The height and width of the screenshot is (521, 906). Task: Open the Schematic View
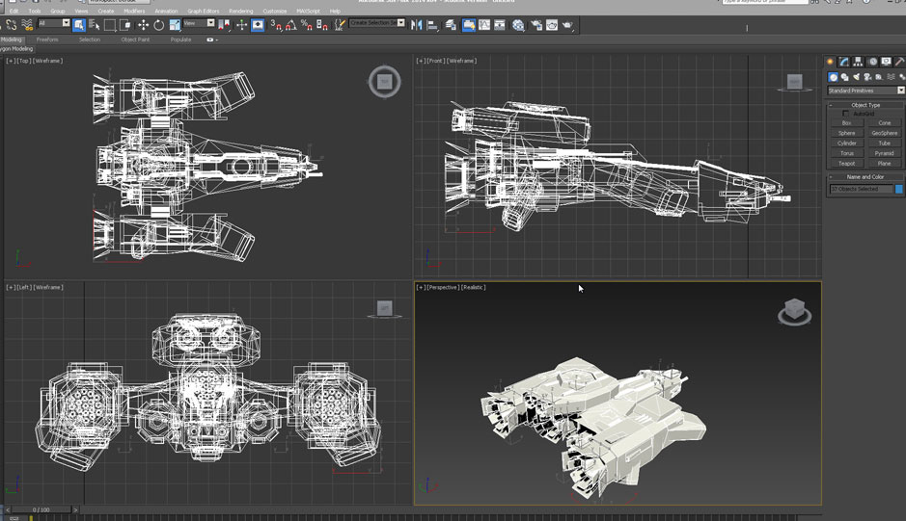click(x=500, y=25)
